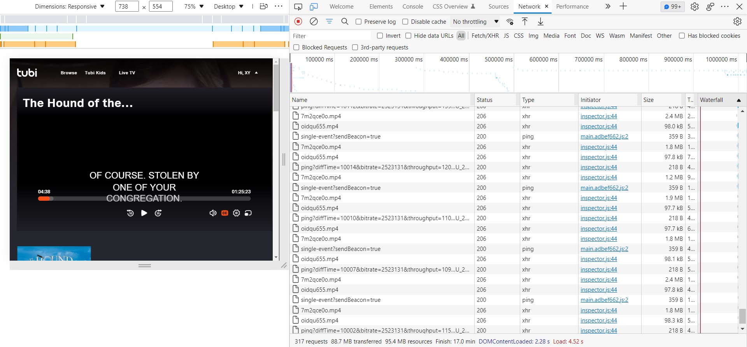This screenshot has height=347, width=747.
Task: Enable the Preserve log checkbox
Action: (x=359, y=22)
